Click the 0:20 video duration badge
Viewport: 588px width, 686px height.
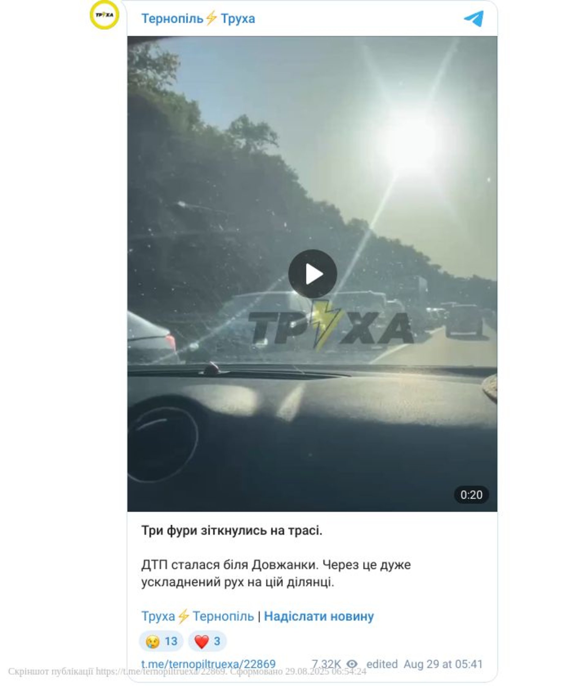(x=471, y=495)
